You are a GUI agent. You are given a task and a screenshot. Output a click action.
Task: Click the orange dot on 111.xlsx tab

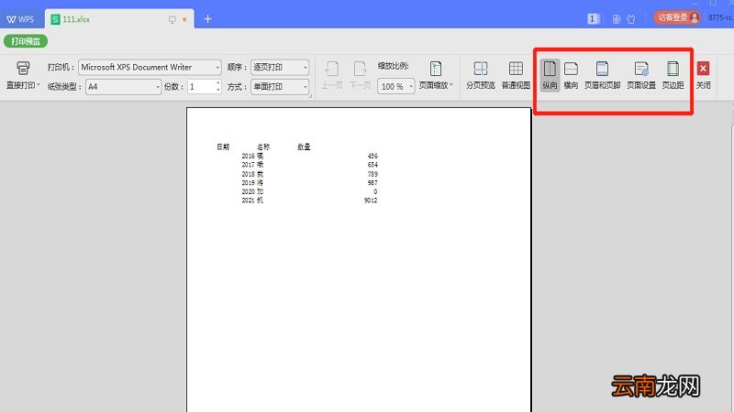click(x=184, y=19)
